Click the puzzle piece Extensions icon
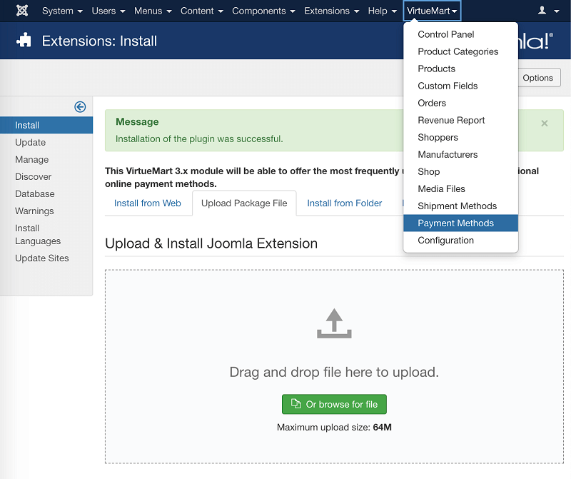Image resolution: width=571 pixels, height=479 pixels. (x=24, y=41)
